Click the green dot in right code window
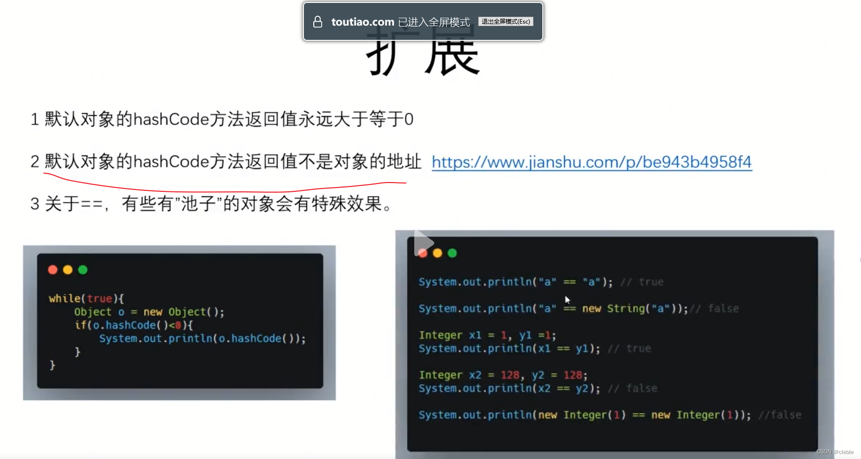 tap(452, 253)
